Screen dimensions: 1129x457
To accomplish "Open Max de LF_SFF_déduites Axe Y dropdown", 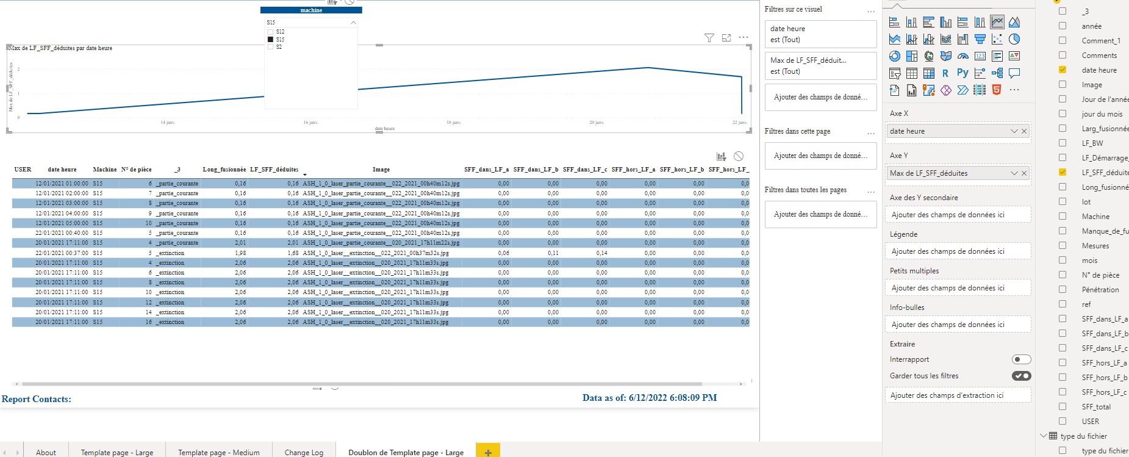I will point(1014,173).
